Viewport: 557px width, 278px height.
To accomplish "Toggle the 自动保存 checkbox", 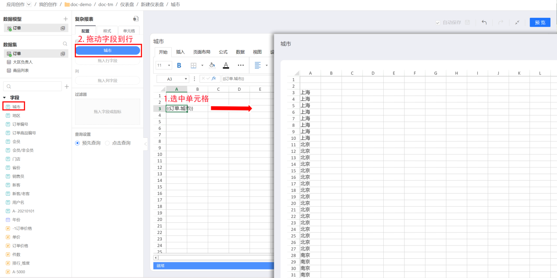I will coord(438,23).
